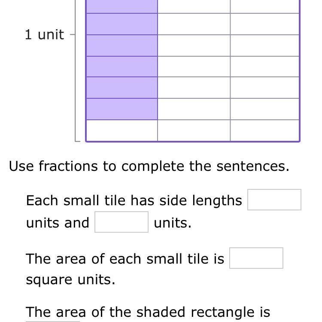Select the bottom-left unshaded tile
322x322 pixels.
point(122,130)
